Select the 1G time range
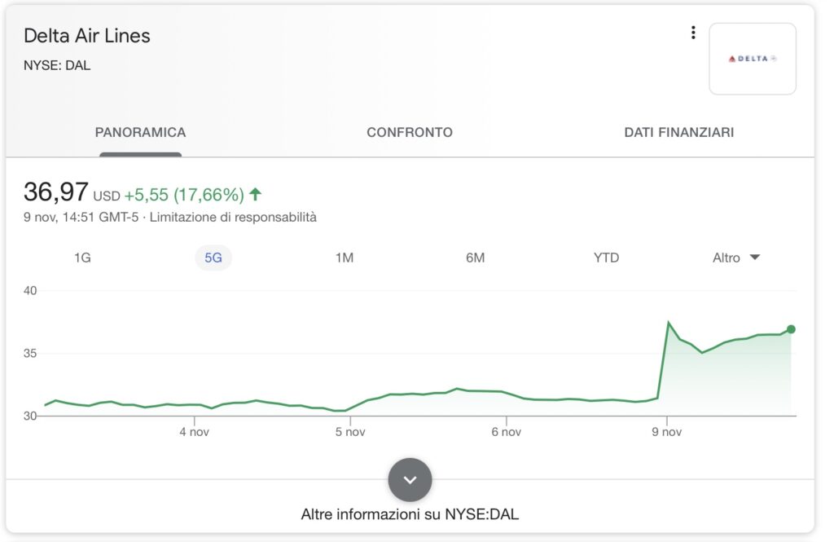Viewport: 834px width, 542px height. pyautogui.click(x=82, y=258)
